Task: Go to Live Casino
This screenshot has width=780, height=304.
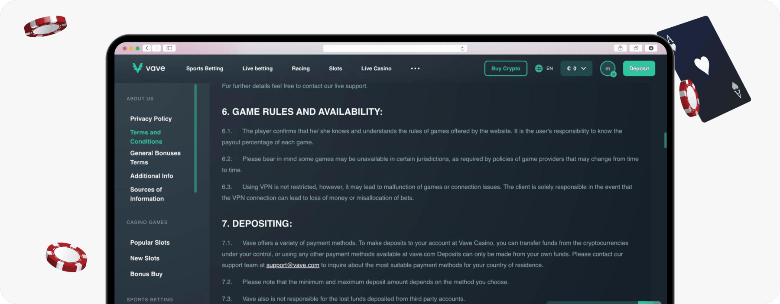Action: pos(376,68)
